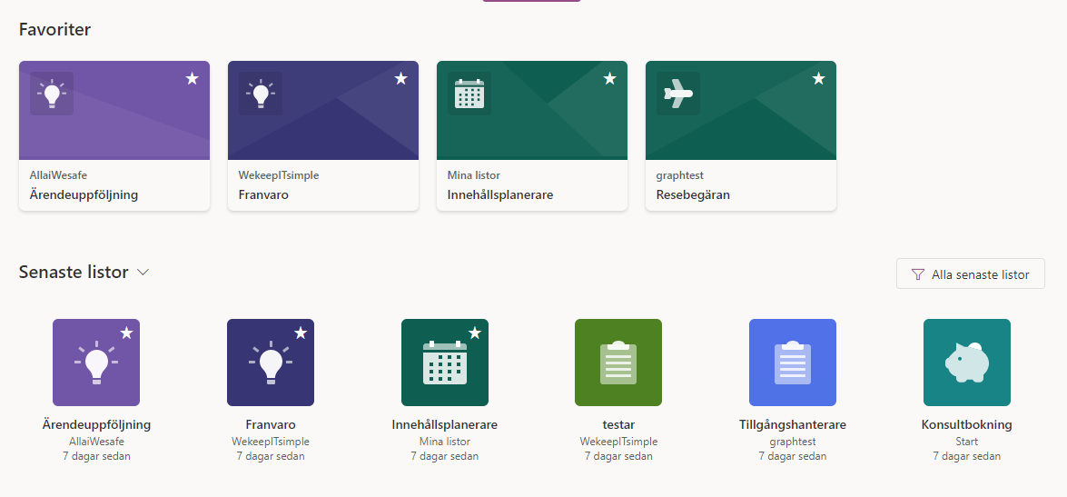Expand the Senaste listor chevron
This screenshot has height=497, width=1067.
coord(143,273)
